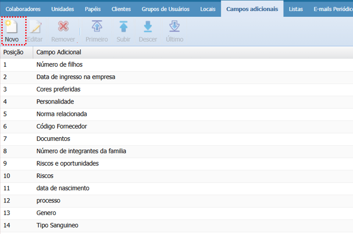Open the Listas tab
This screenshot has width=353, height=234.
pos(296,9)
